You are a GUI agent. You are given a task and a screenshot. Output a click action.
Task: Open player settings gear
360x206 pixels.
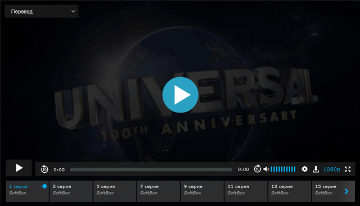point(304,169)
